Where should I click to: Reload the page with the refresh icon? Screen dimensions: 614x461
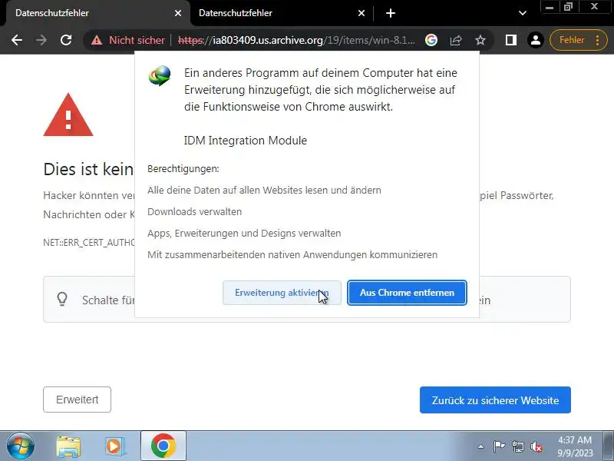click(x=66, y=40)
